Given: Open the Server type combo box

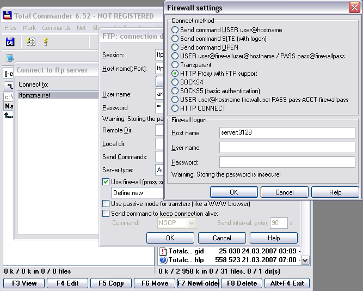Looking at the screenshot, I should 159,170.
